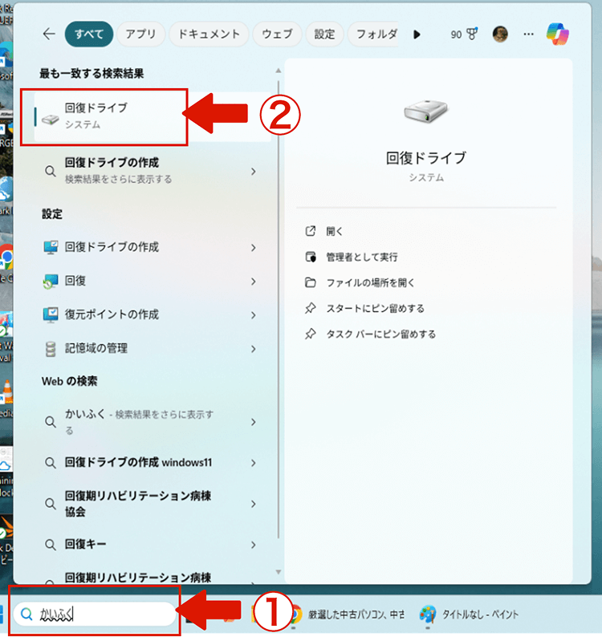
Task: Open the Paint window タイトルなし in taskbar
Action: point(469,614)
